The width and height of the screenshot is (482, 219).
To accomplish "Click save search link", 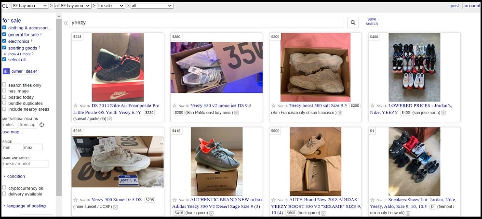I will click(x=372, y=21).
